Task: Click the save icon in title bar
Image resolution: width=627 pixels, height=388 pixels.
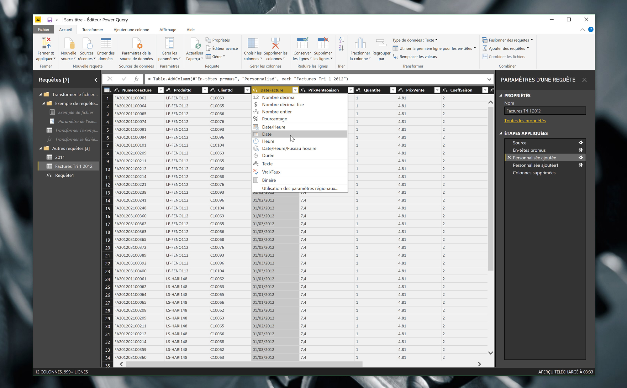Action: [x=50, y=20]
